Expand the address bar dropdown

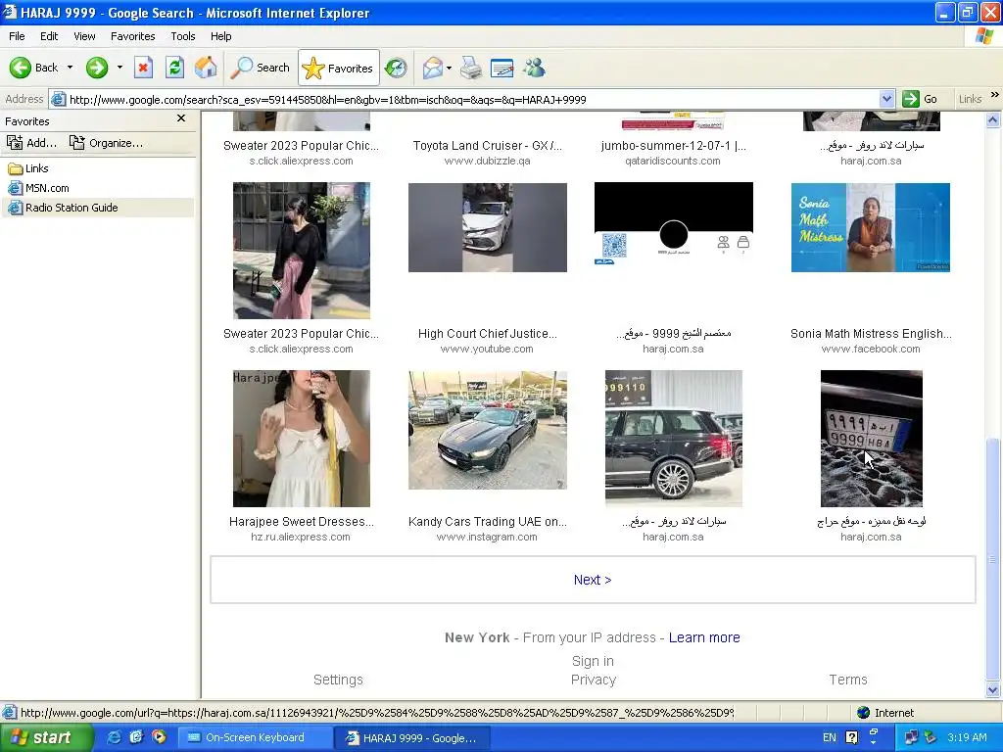point(886,99)
